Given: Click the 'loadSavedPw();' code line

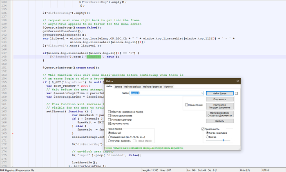Looking at the screenshot, I should coord(85,162).
